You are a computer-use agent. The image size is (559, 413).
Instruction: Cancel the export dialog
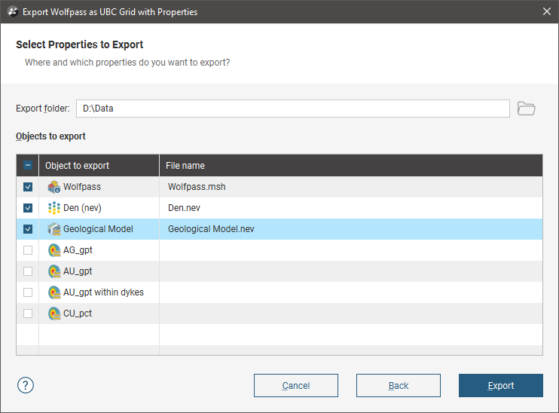[295, 385]
